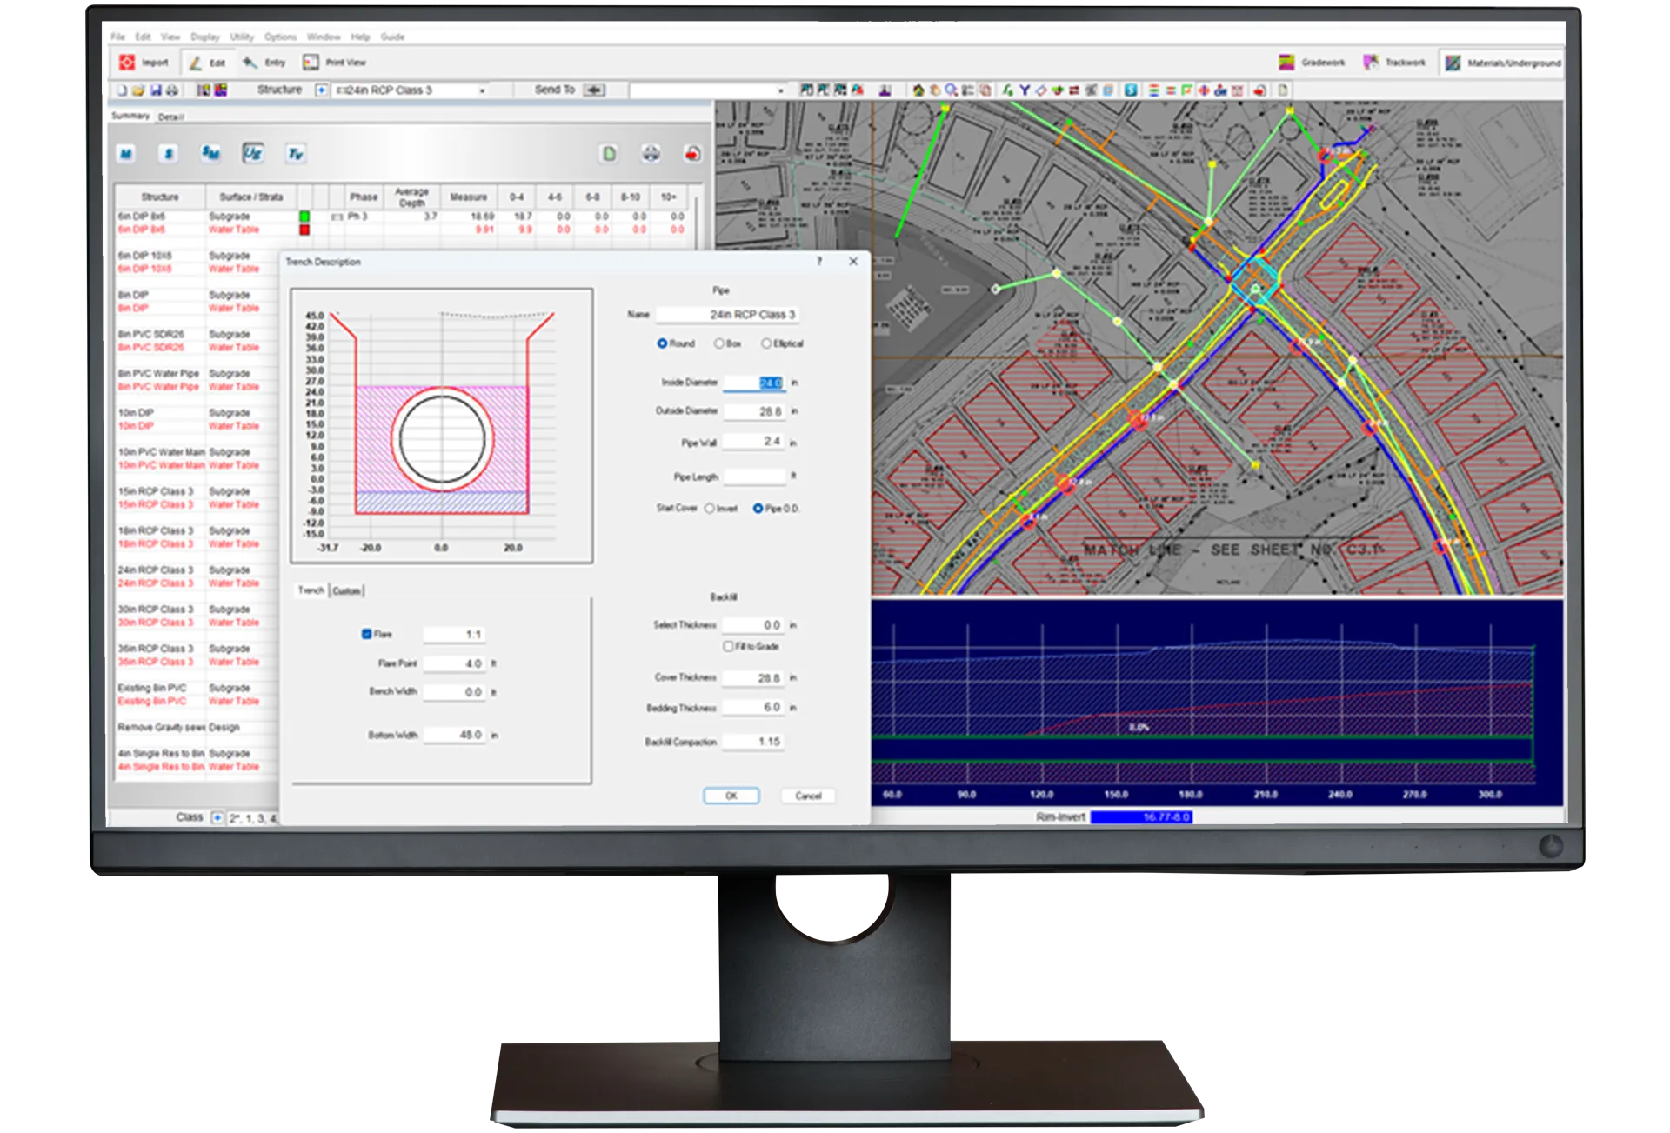This screenshot has height=1133, width=1670.
Task: Click the Inside Diameter input field
Action: click(x=754, y=383)
